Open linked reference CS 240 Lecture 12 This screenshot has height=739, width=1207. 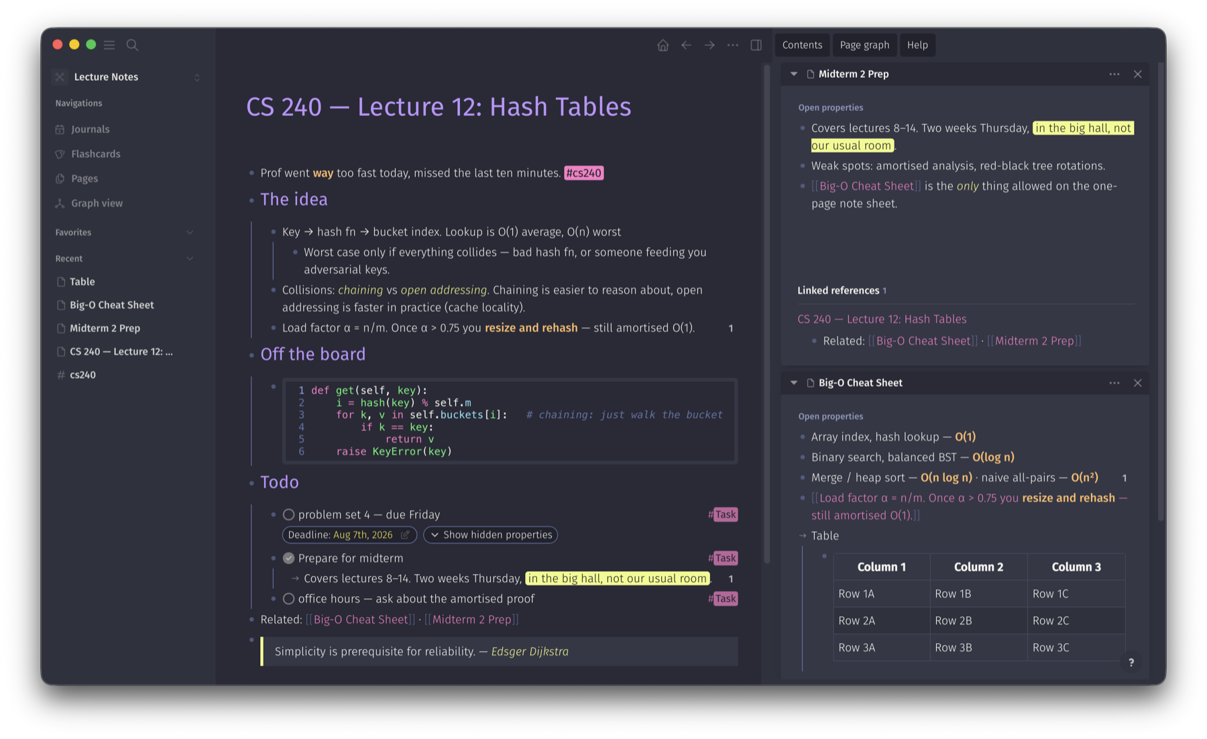[882, 319]
